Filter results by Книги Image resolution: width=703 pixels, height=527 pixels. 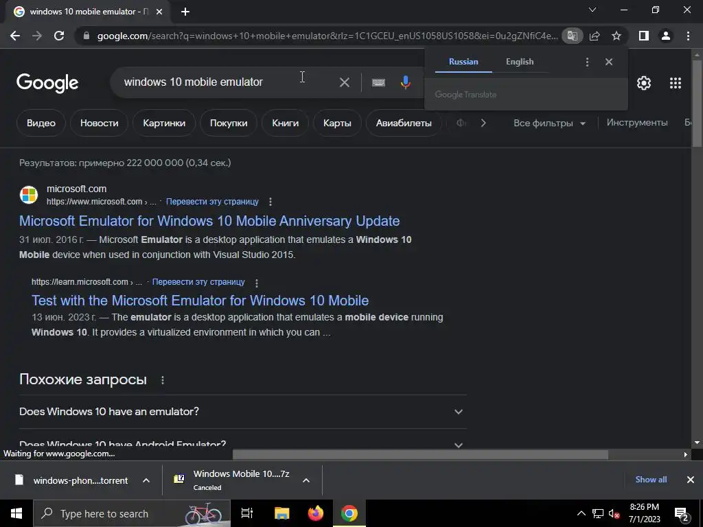(x=285, y=123)
